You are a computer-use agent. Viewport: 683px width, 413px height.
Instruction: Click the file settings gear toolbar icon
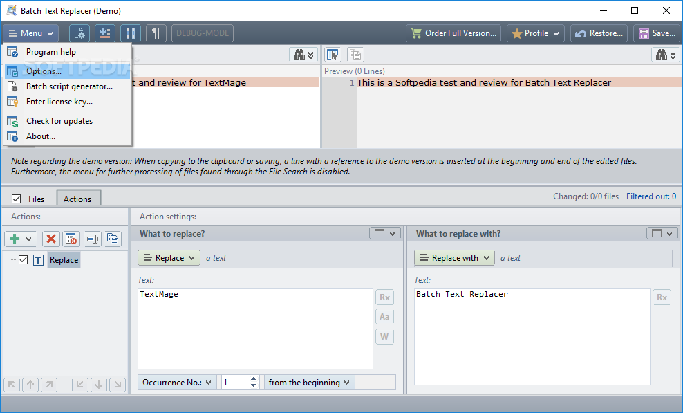click(x=79, y=33)
